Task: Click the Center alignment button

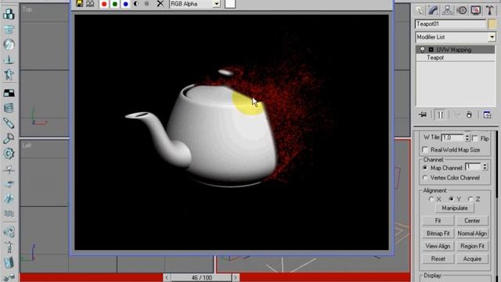Action: 472,221
